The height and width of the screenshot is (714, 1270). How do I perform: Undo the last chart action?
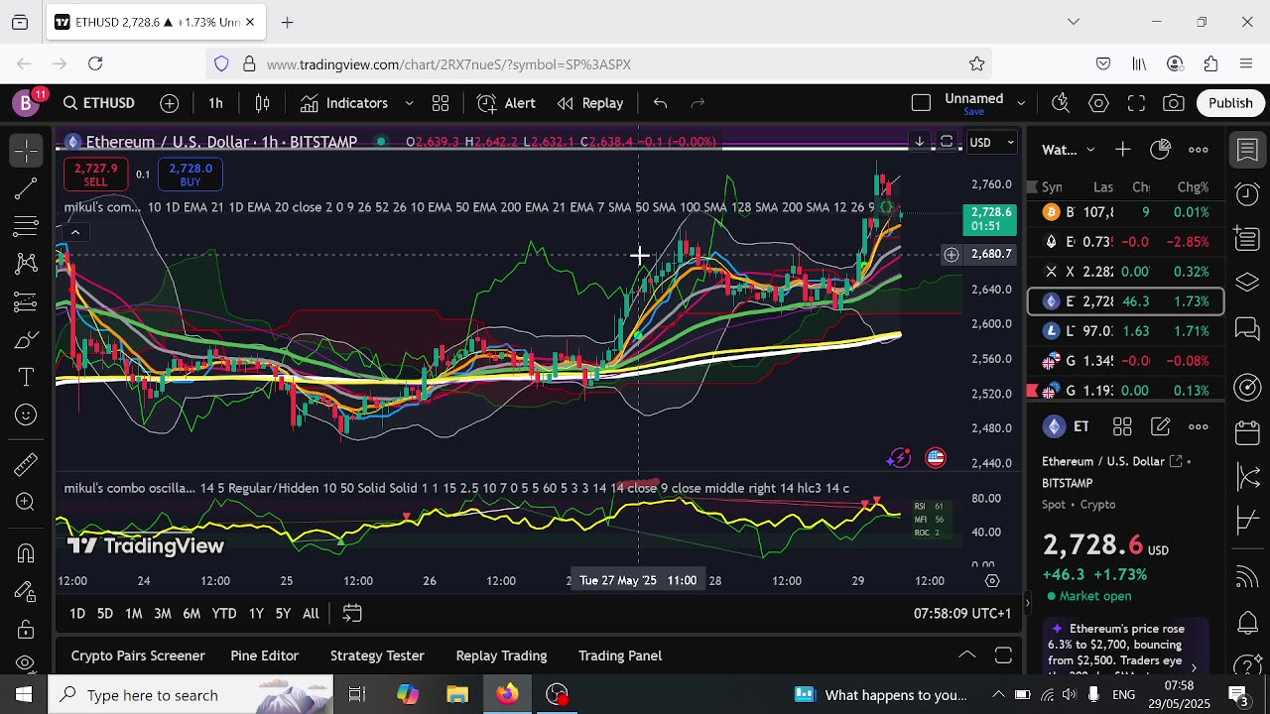[660, 103]
